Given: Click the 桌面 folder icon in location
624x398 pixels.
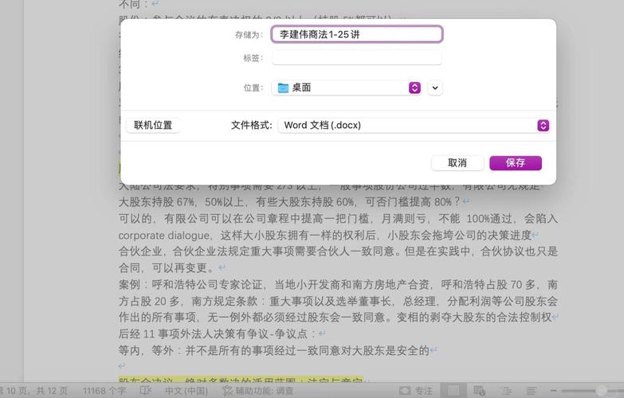Looking at the screenshot, I should (x=283, y=88).
